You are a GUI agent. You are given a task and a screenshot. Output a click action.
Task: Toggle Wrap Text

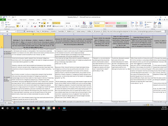56,23
